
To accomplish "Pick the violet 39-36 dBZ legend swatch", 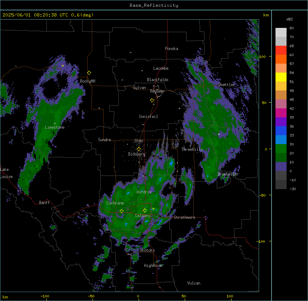I will click(x=281, y=122).
